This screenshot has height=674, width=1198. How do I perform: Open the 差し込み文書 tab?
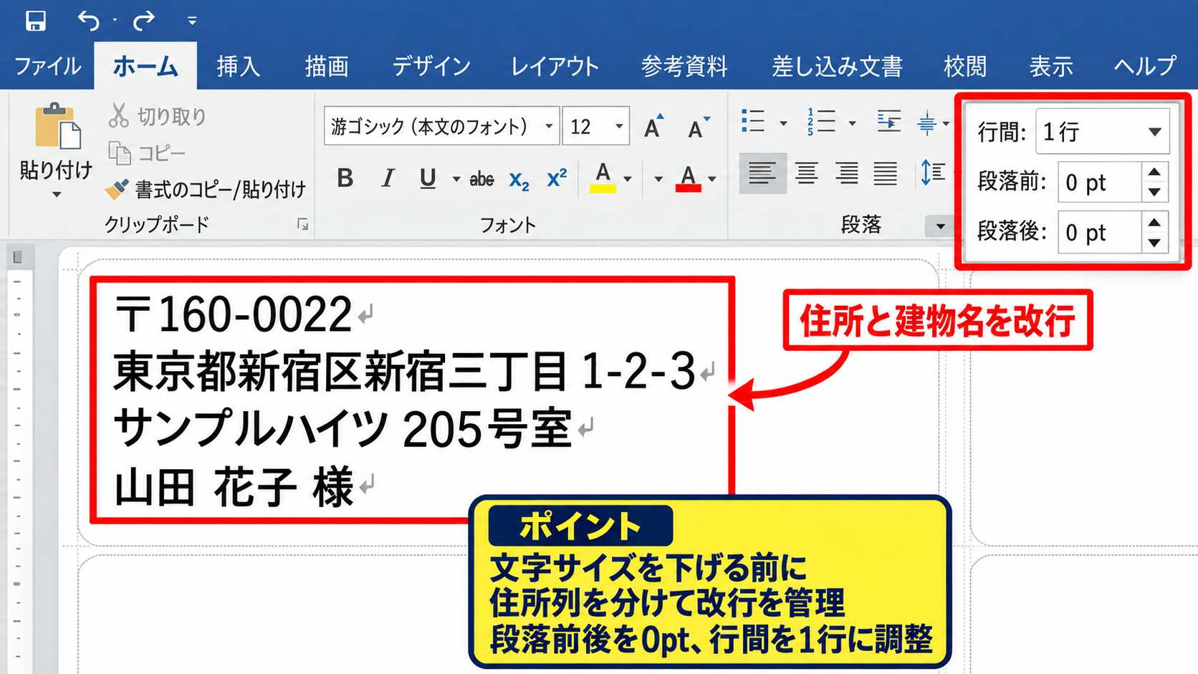pyautogui.click(x=837, y=67)
